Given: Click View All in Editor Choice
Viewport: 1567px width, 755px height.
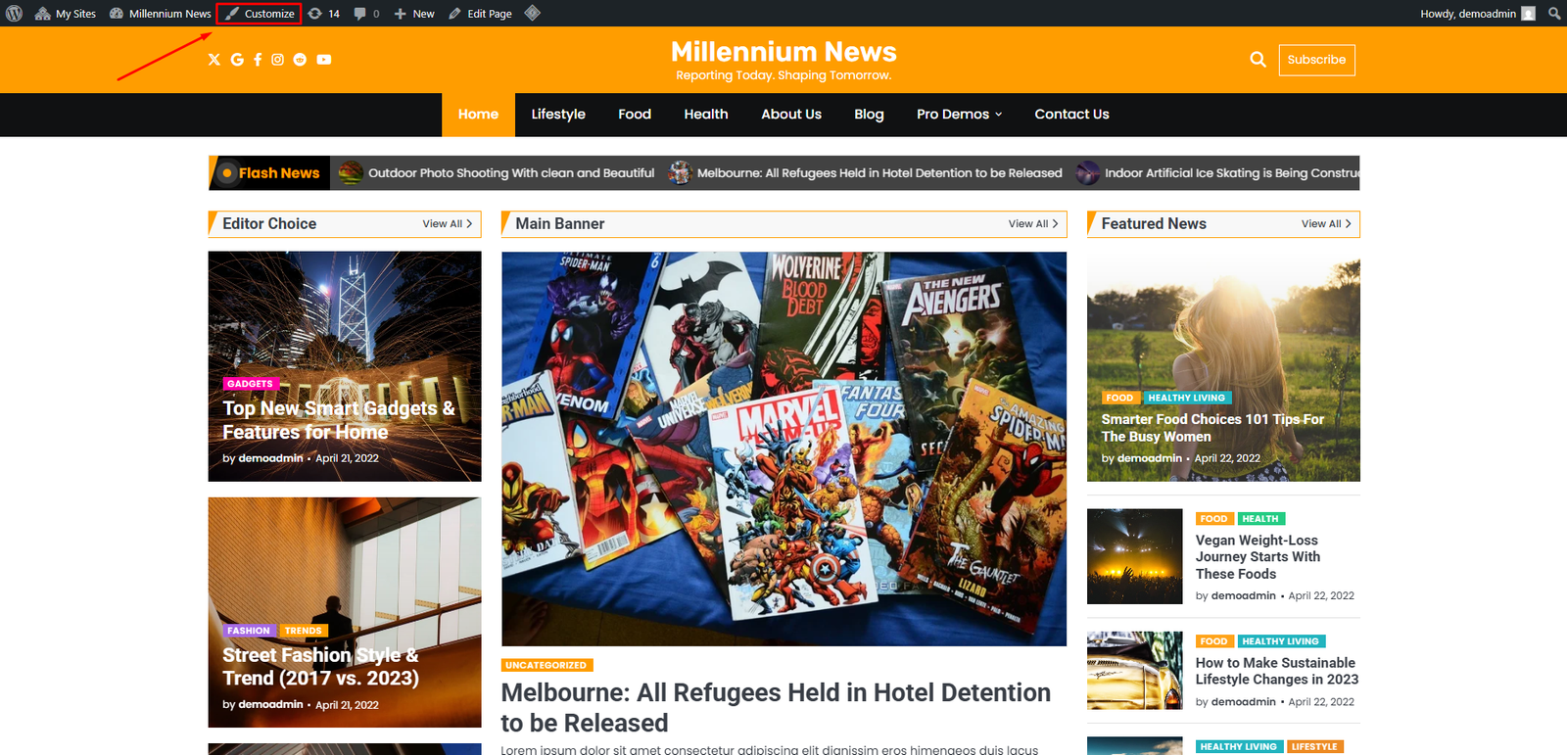Looking at the screenshot, I should point(447,224).
